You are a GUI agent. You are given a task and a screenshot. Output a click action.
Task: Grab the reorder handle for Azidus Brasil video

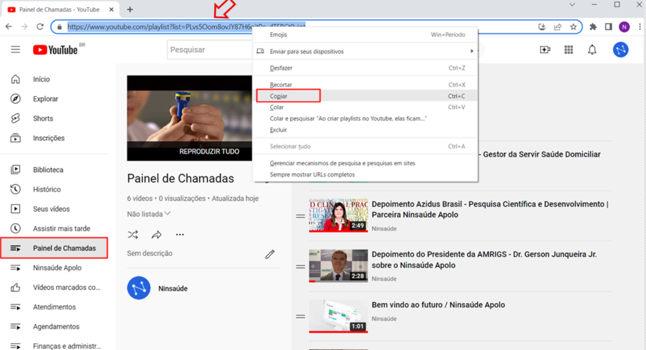(x=300, y=216)
